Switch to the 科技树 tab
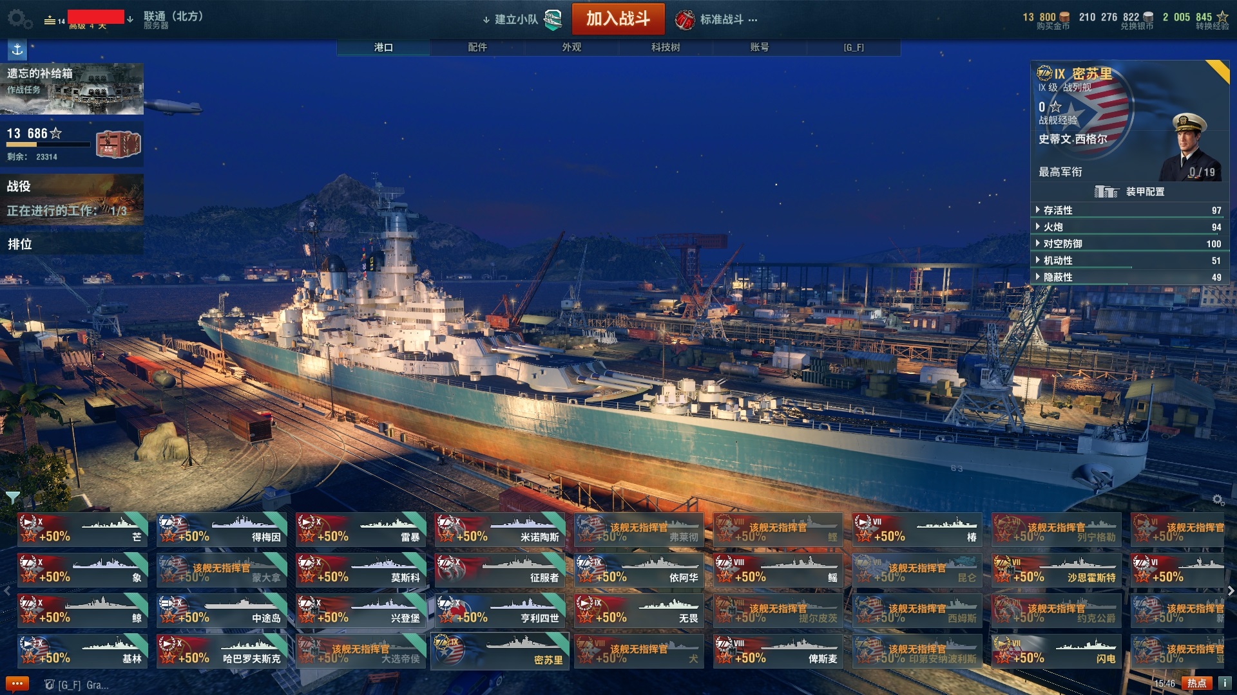Viewport: 1237px width, 695px height. pyautogui.click(x=666, y=48)
